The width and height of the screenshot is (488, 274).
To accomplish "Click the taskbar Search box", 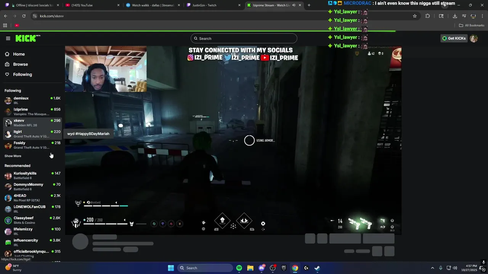I will tap(205, 268).
